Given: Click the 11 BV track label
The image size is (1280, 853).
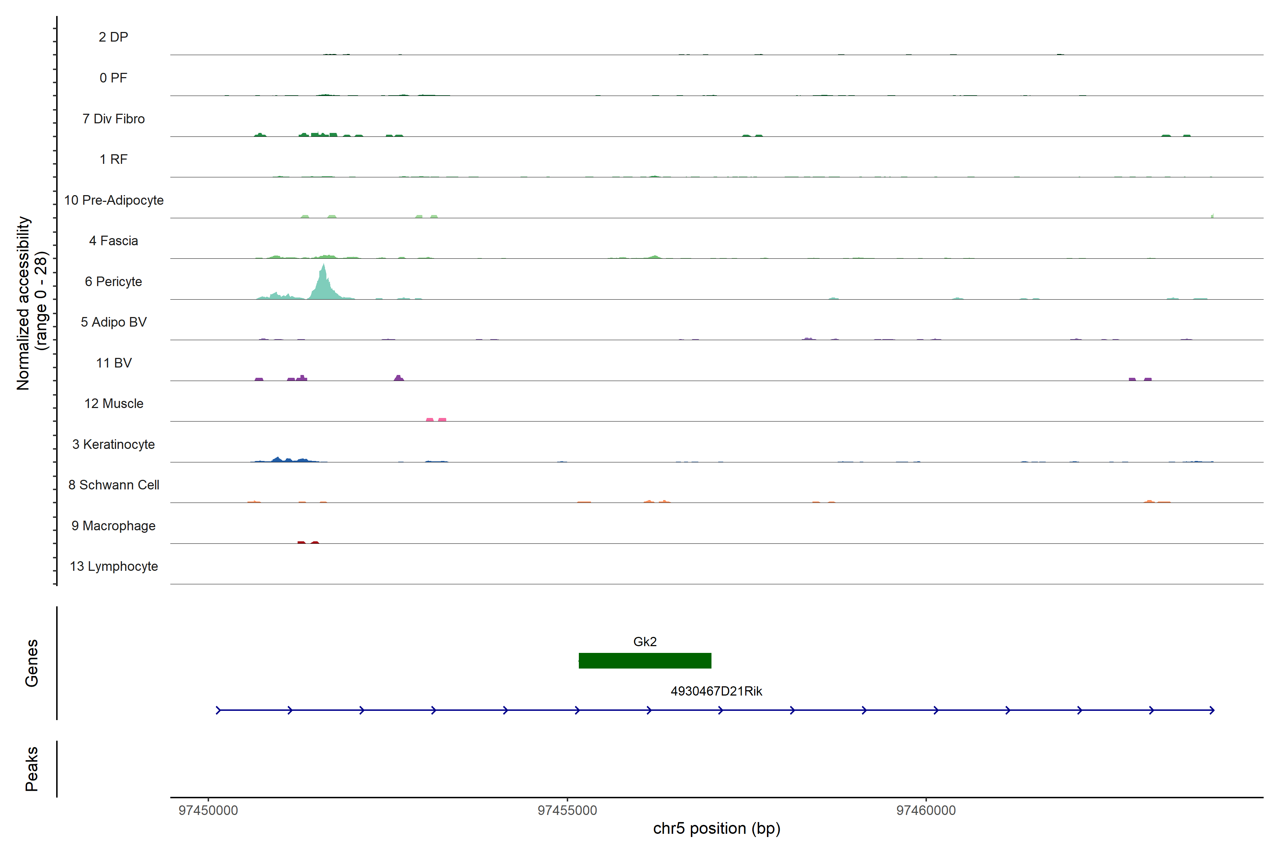Looking at the screenshot, I should click(x=114, y=363).
